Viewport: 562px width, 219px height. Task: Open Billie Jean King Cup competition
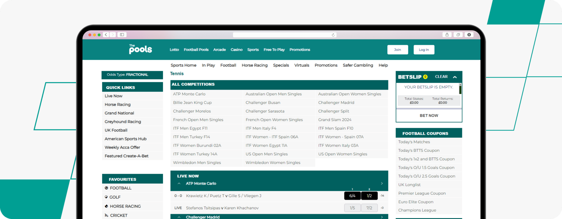tap(192, 103)
